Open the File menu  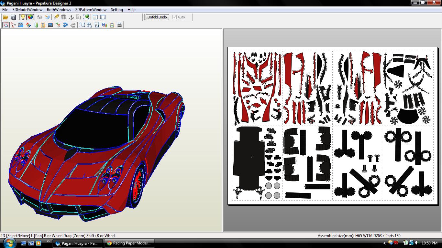pyautogui.click(x=5, y=10)
